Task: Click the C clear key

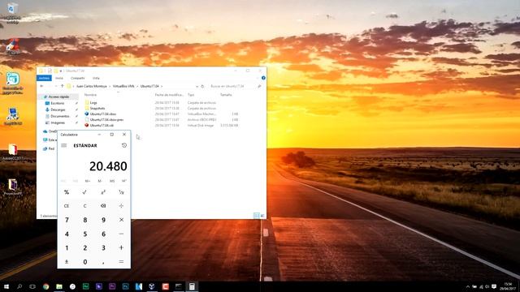Action: click(x=84, y=205)
